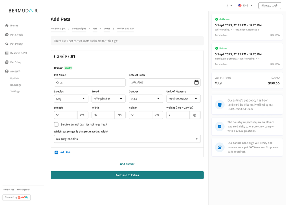Open the Species dropdown
Screen dimensions: 286x205
71,99
